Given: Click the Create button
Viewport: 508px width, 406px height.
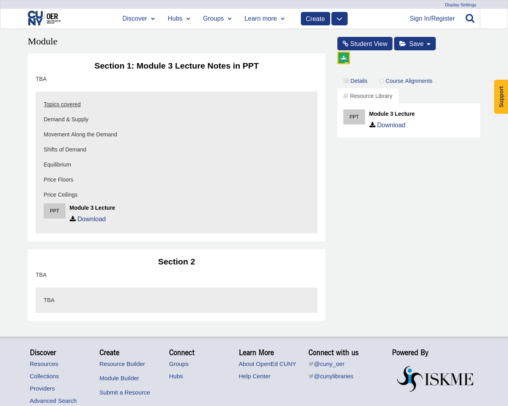Looking at the screenshot, I should 316,19.
